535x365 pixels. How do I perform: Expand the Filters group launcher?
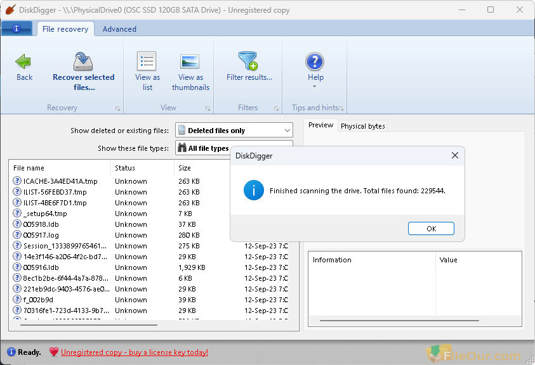[x=276, y=109]
